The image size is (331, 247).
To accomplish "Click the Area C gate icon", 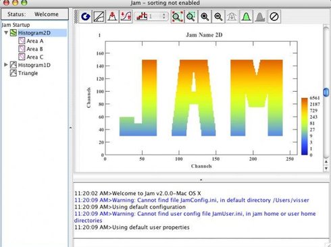I will click(x=22, y=57).
